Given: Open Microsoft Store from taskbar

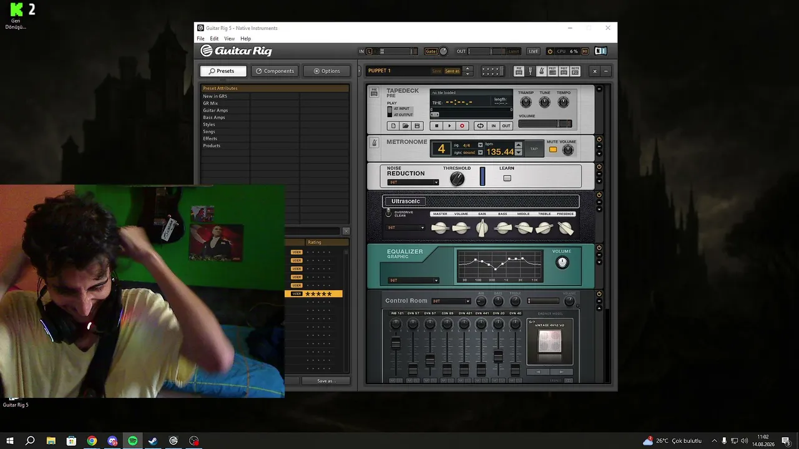Looking at the screenshot, I should [71, 441].
